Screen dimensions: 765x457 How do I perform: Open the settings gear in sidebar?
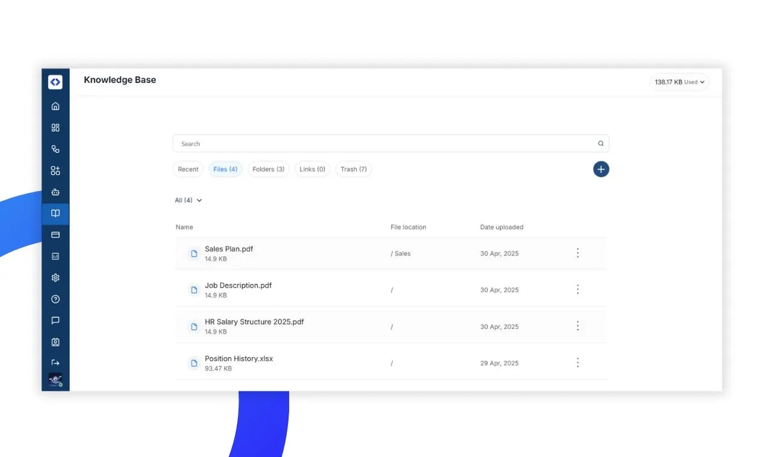tap(55, 278)
